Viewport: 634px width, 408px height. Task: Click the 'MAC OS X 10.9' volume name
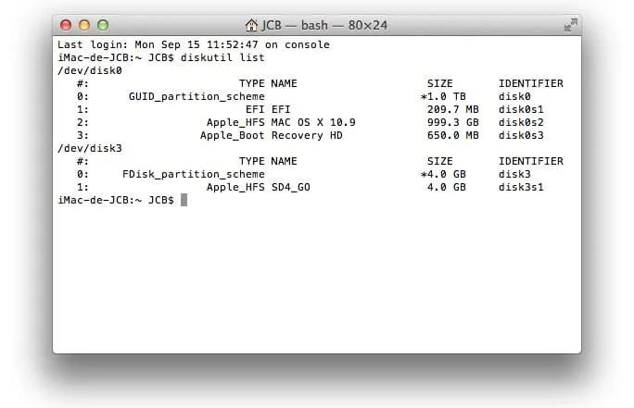pyautogui.click(x=313, y=122)
